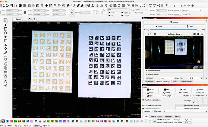Switch to the Art Library tab

[x=168, y=116]
